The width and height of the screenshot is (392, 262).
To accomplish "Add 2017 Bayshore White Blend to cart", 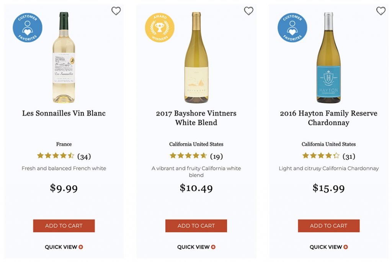I will (196, 226).
